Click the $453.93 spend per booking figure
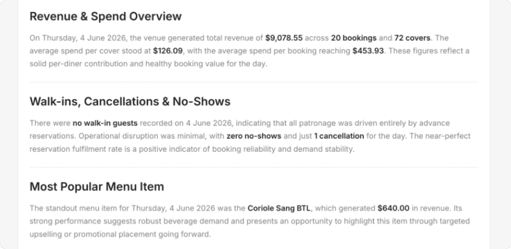 click(368, 51)
